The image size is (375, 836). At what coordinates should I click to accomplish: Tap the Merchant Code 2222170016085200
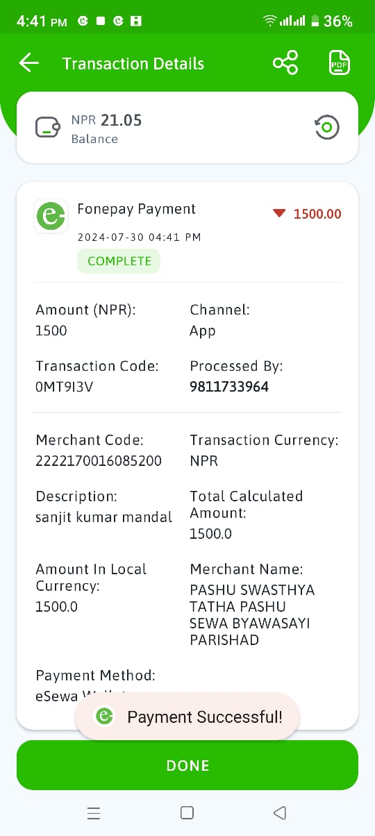99,461
